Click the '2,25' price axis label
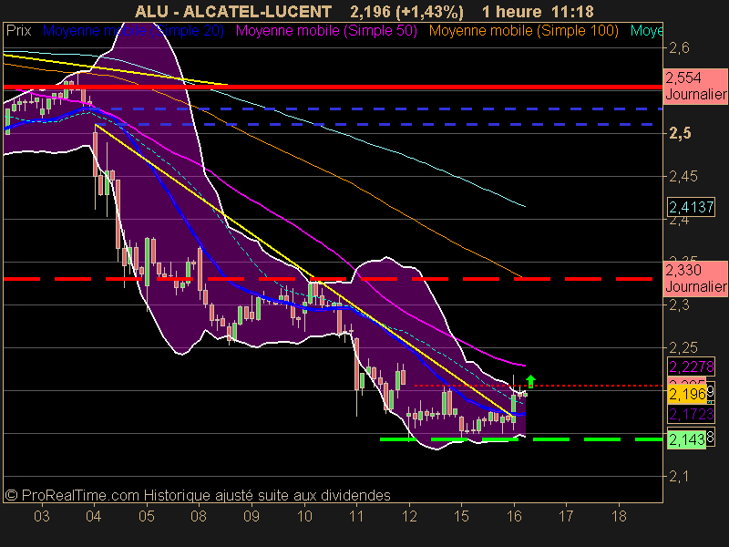729x547 pixels. (x=683, y=348)
